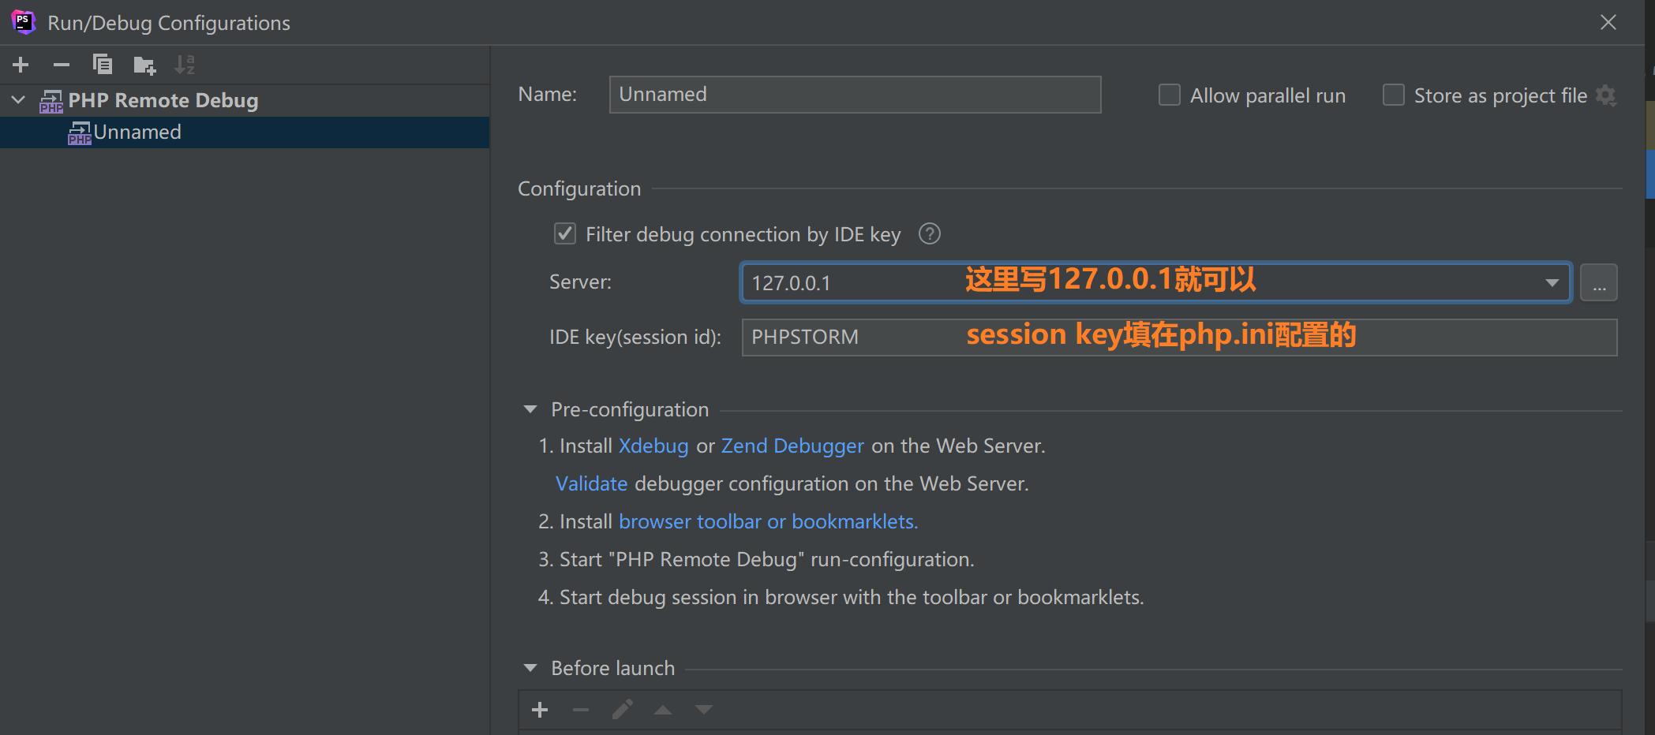Click the Create New Folder icon
The height and width of the screenshot is (735, 1655).
tap(144, 65)
